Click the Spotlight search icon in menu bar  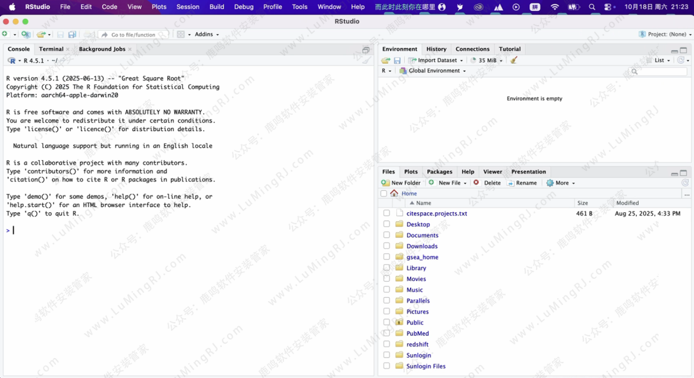tap(592, 7)
